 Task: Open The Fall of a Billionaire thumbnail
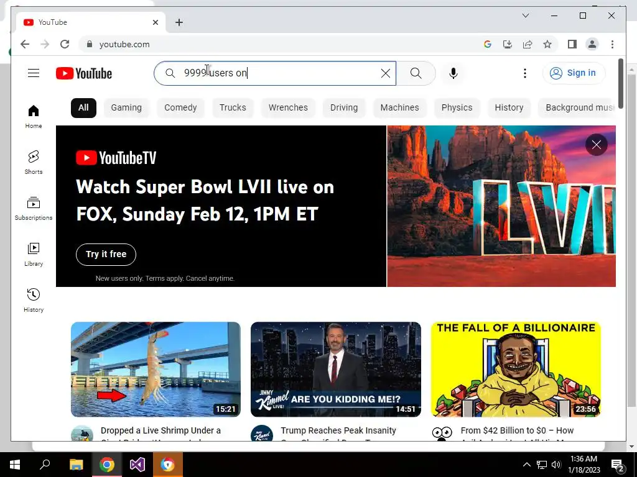(516, 369)
